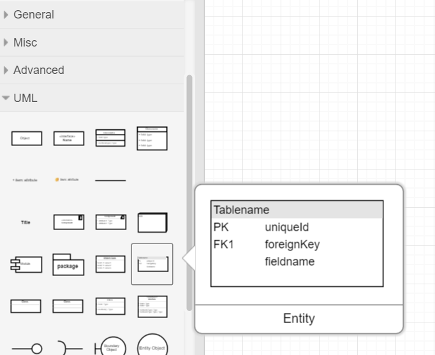Viewport: 435px width, 355px height.
Task: Select the tall Classname shape with field list
Action: click(x=152, y=138)
